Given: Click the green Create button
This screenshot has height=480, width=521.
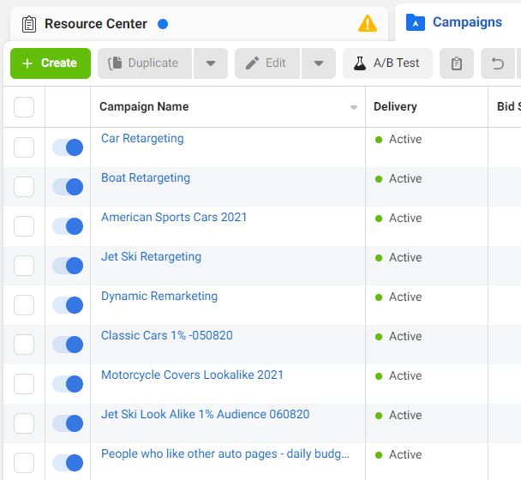Looking at the screenshot, I should (x=50, y=63).
